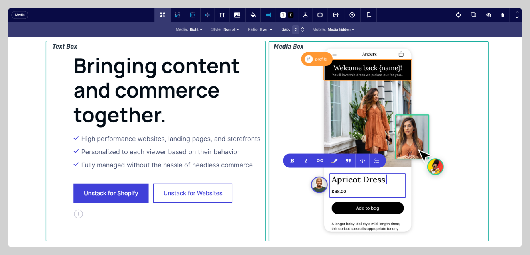Open the Media position dropdown
530x255 pixels.
tap(196, 29)
